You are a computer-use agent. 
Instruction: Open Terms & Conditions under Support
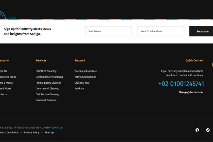(x=85, y=77)
